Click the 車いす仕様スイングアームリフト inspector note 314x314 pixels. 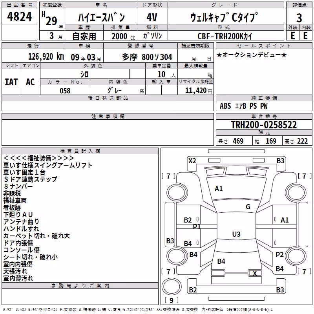pos(47,165)
